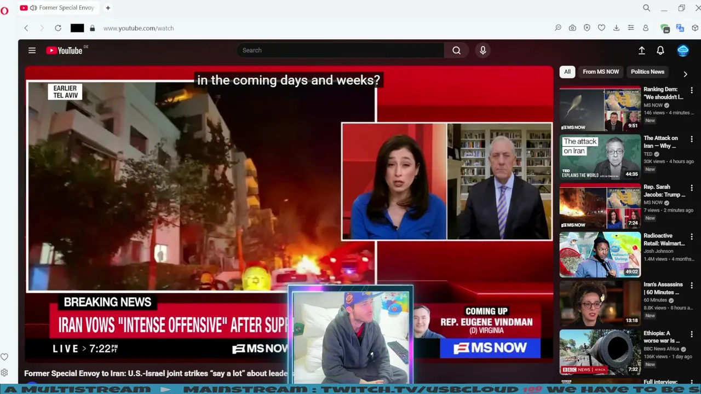Open options for Ethiopia video

[692, 334]
